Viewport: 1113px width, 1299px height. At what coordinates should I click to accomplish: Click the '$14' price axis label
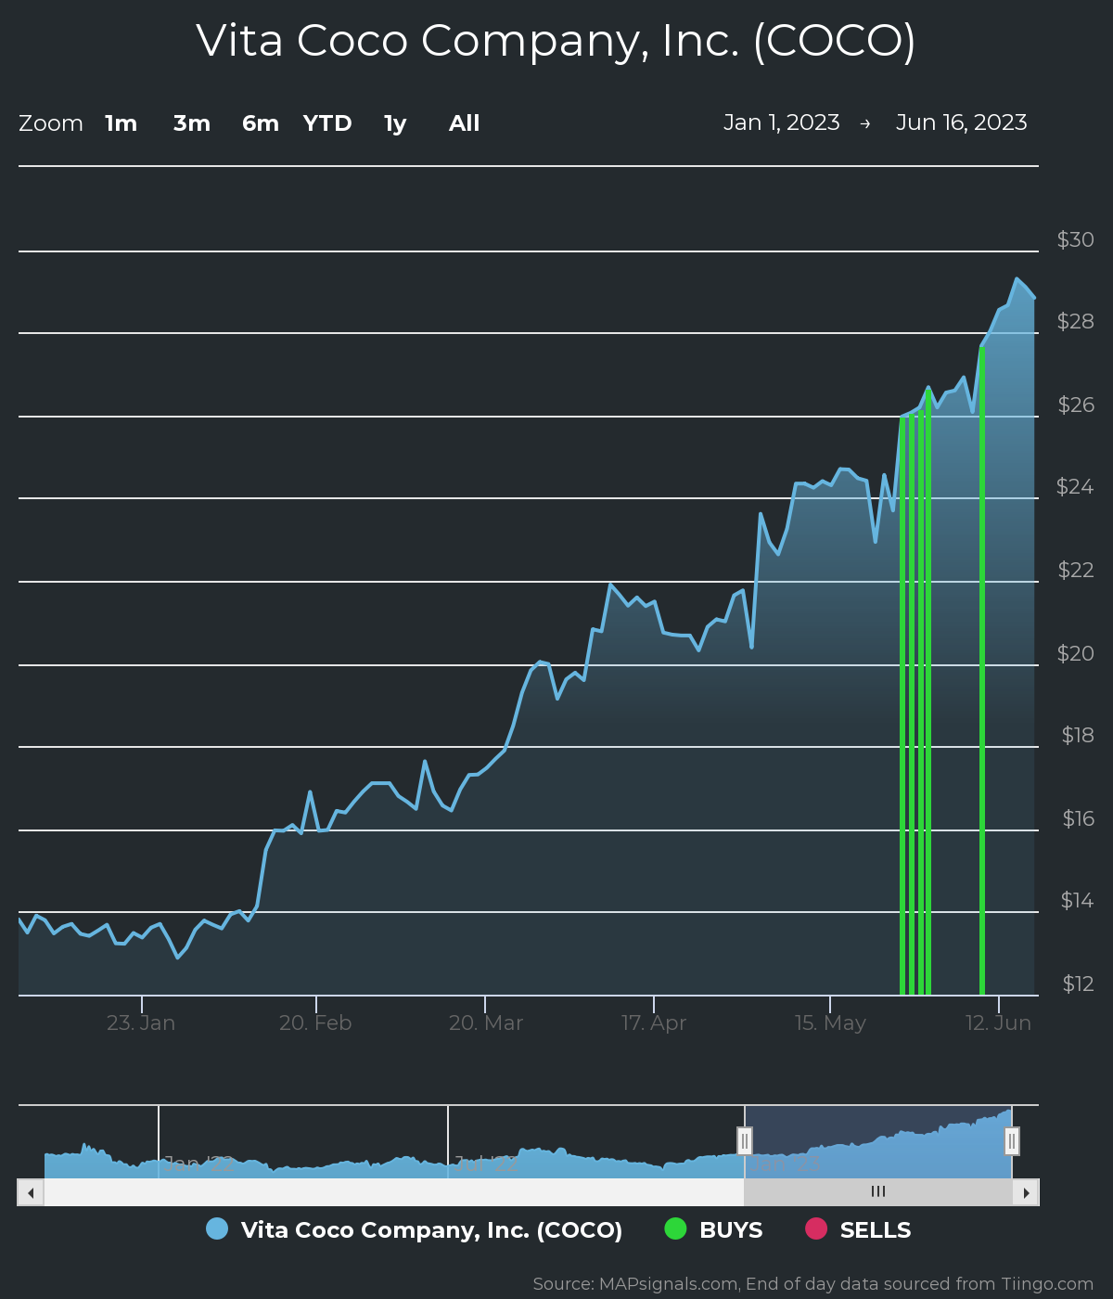tap(1078, 900)
